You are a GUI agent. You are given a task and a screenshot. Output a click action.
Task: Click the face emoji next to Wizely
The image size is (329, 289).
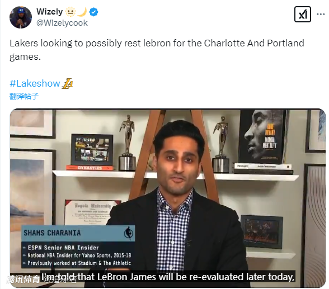(70, 12)
